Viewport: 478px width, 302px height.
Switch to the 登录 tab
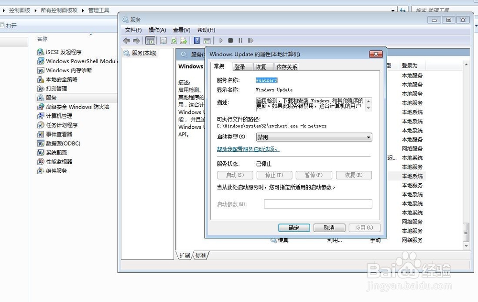point(243,67)
